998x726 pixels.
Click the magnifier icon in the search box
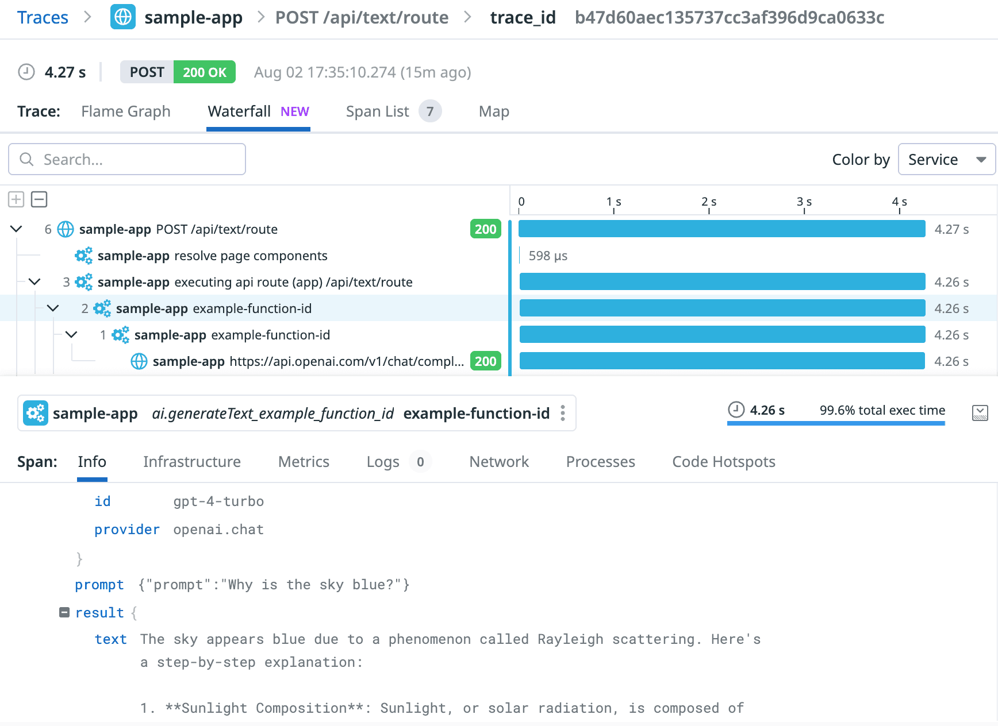point(26,159)
